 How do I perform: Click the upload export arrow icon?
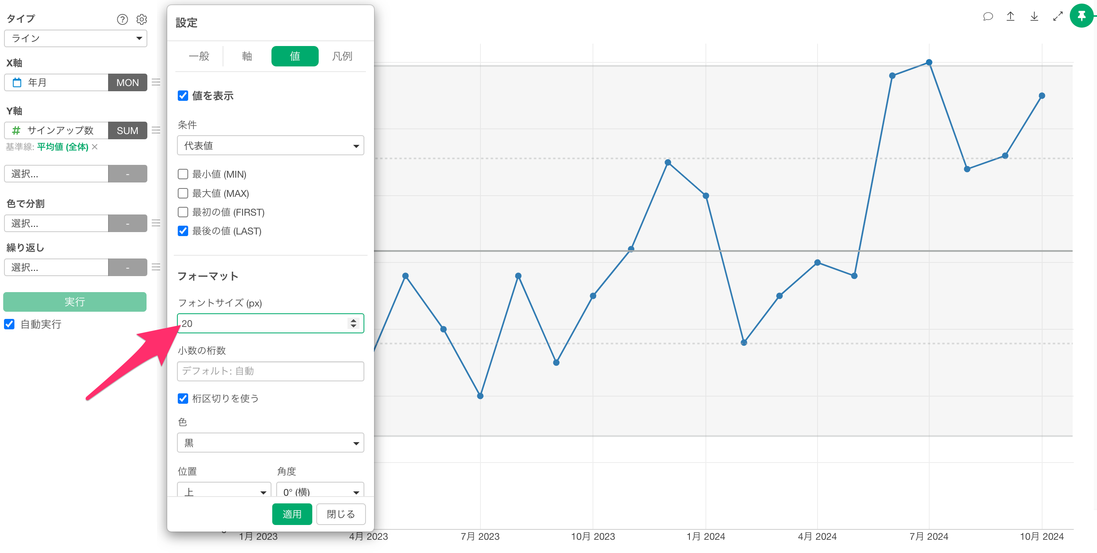[1011, 16]
